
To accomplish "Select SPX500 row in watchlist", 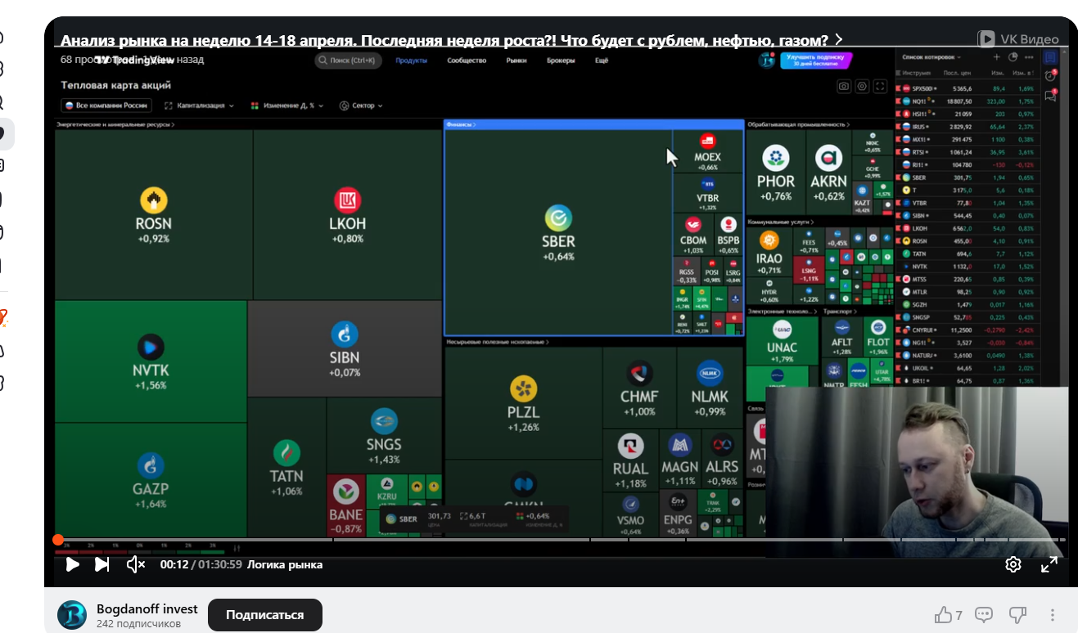I will coord(968,88).
